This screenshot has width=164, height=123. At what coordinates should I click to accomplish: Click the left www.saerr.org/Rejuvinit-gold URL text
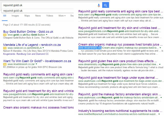pyautogui.click(x=38, y=78)
